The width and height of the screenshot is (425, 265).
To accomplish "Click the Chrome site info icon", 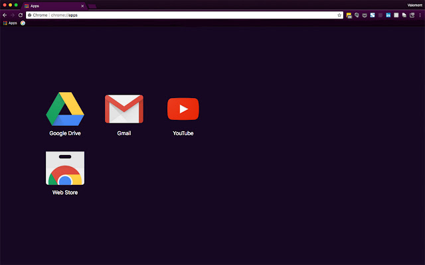I will (x=29, y=15).
